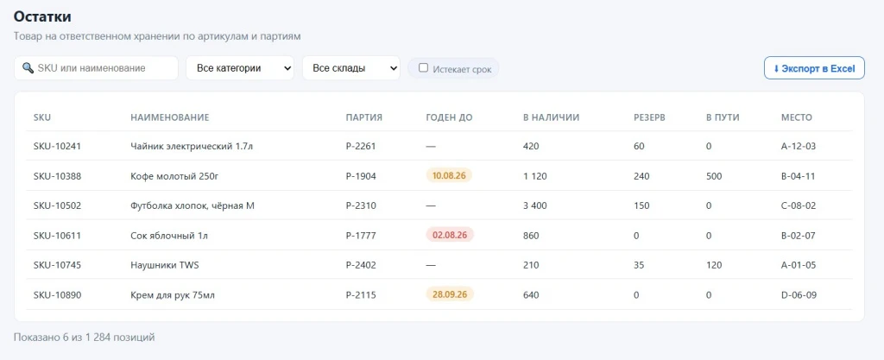This screenshot has height=360, width=884.
Task: Click in-transit value 120
Action: tap(714, 265)
